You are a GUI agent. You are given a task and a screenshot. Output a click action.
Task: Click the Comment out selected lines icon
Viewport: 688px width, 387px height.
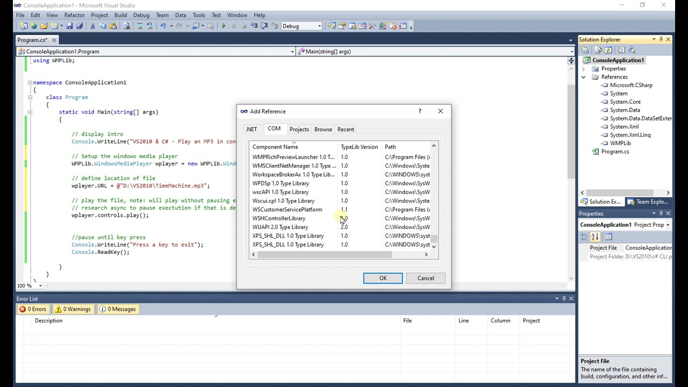140,26
